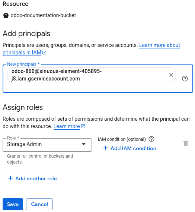Click the odoo-documentation-bucket bucket icon
Image resolution: width=195 pixels, height=212 pixels.
[6, 16]
